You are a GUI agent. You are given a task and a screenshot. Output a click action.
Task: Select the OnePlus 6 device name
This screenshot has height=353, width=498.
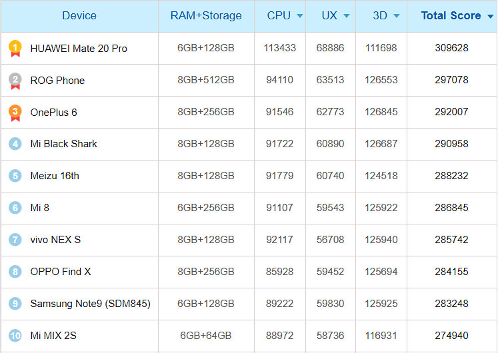pyautogui.click(x=54, y=113)
